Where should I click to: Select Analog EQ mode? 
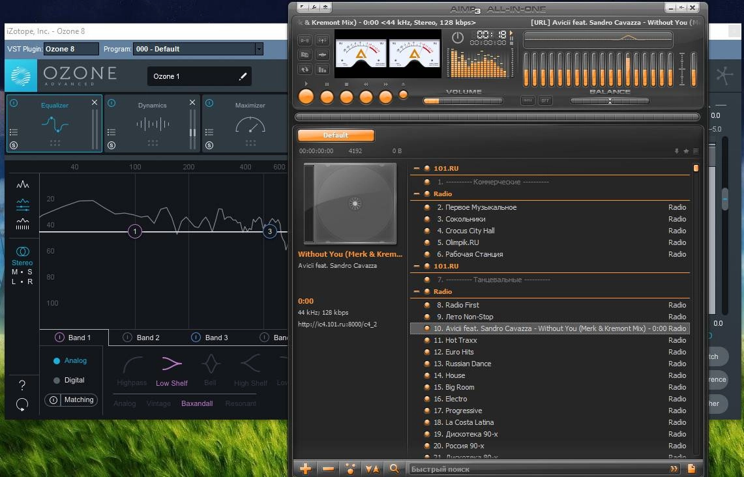[x=70, y=361]
